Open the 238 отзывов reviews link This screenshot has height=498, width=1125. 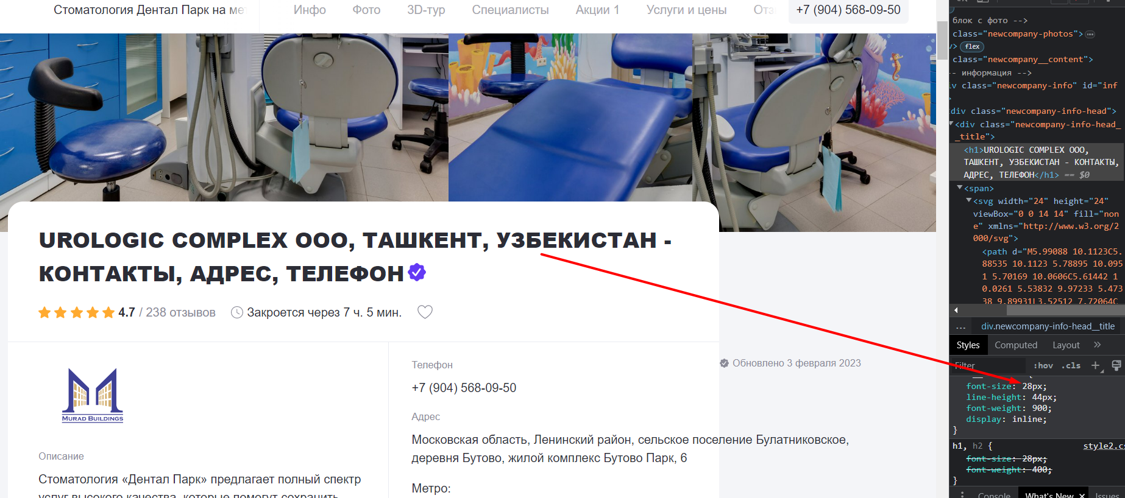point(180,312)
